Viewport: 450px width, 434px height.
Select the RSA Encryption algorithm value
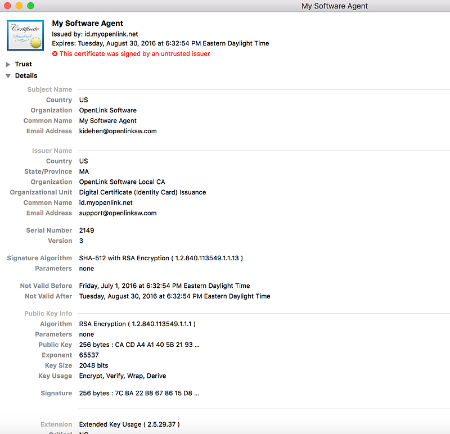coord(137,324)
